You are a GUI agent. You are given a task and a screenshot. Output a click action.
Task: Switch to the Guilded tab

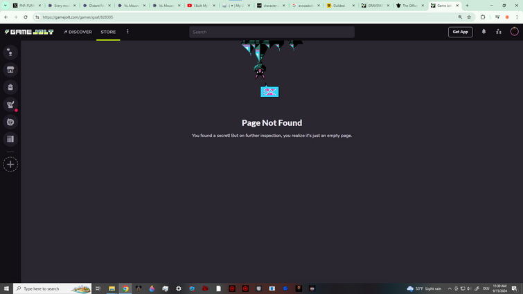(x=341, y=6)
